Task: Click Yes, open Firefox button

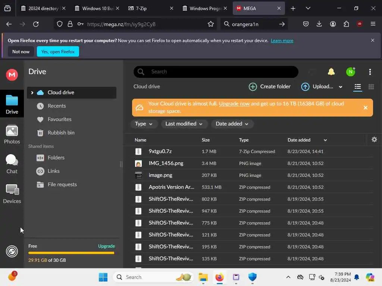Action: click(x=58, y=51)
